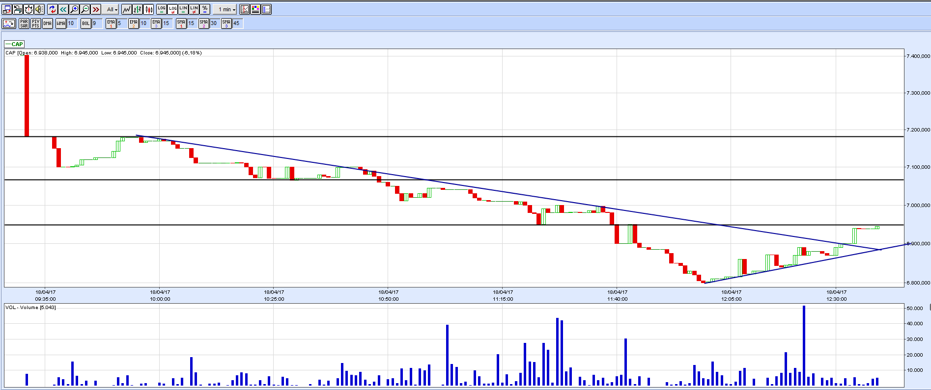
Task: Click the duplicate windows icon
Action: pyautogui.click(x=18, y=9)
